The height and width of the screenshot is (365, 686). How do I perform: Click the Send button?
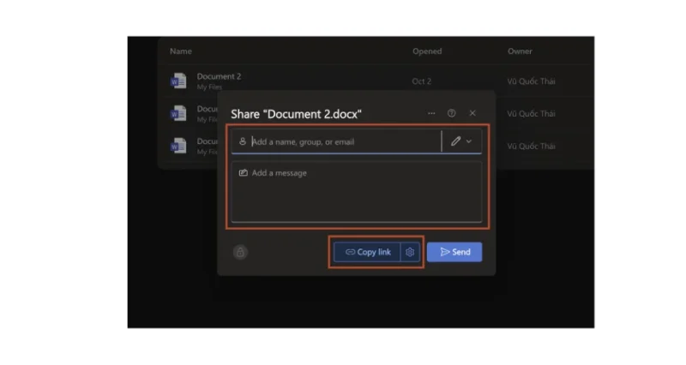(454, 252)
